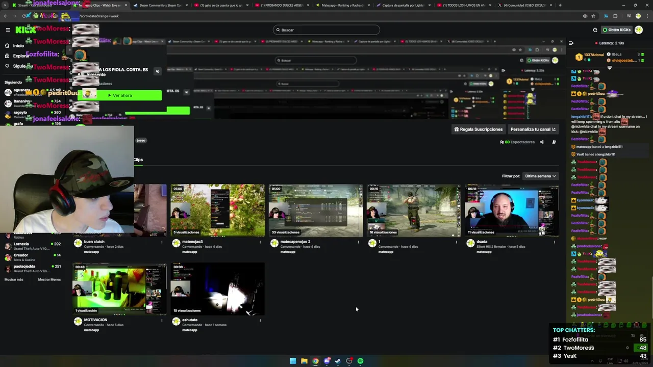Screen dimensions: 653x367
Task: Click the 80 Espectadores viewer count
Action: pos(517,142)
